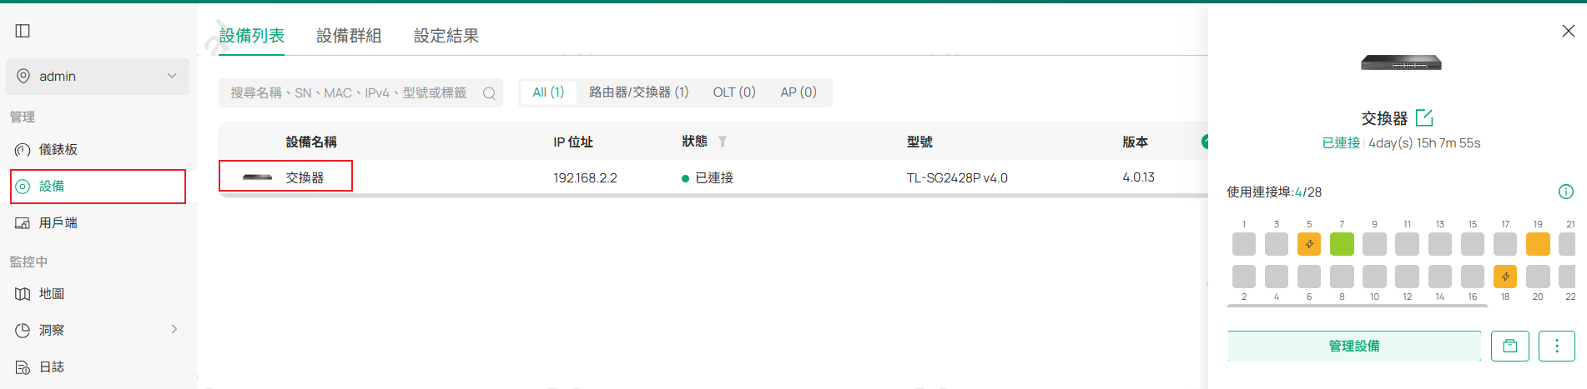Select port 15 on the switch

pos(1473,244)
